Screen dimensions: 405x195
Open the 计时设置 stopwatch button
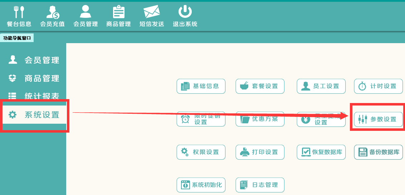pos(378,86)
